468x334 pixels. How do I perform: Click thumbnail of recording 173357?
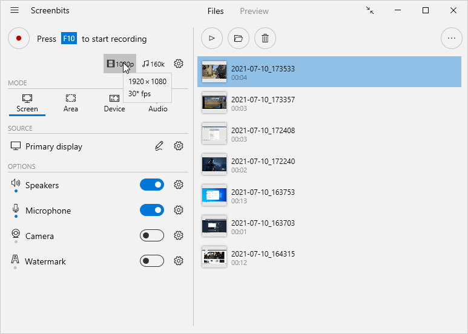click(x=214, y=103)
